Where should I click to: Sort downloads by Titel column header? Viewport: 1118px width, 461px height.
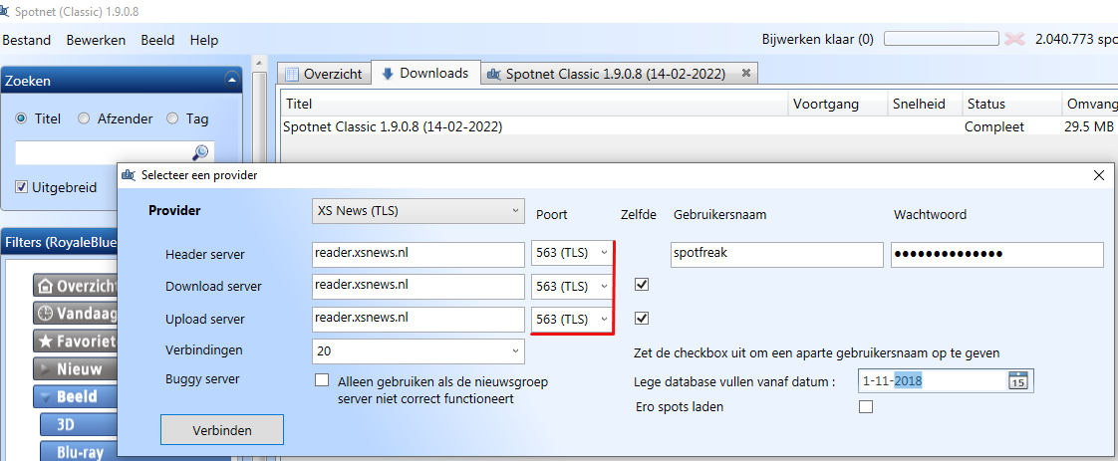(x=534, y=104)
